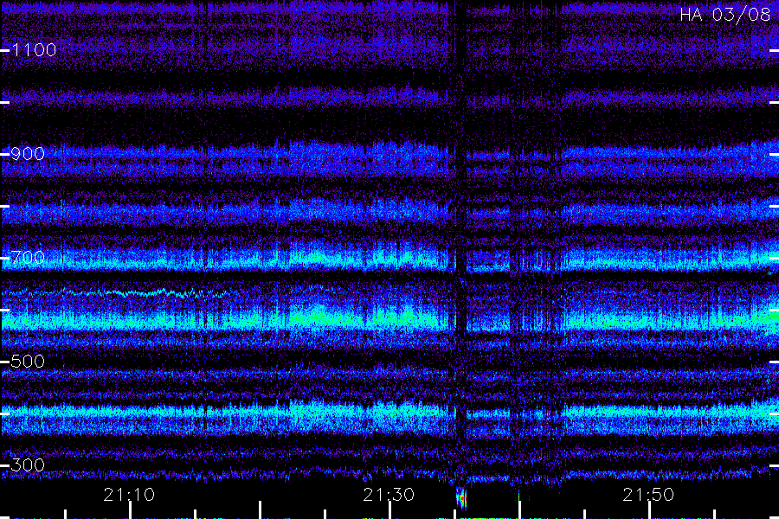Click the 21:10 time axis label
779x519 pixels.
129,495
